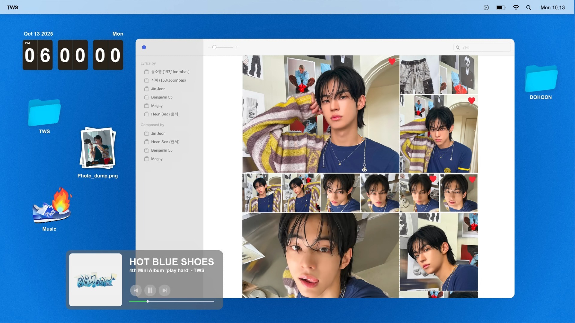Open the TWS menu in menu bar
The image size is (575, 323).
13,7
